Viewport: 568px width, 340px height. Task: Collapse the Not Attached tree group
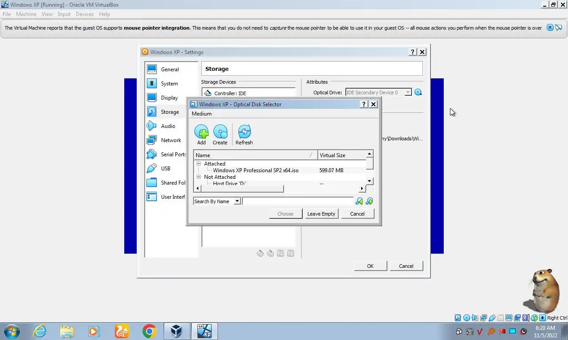tap(199, 177)
